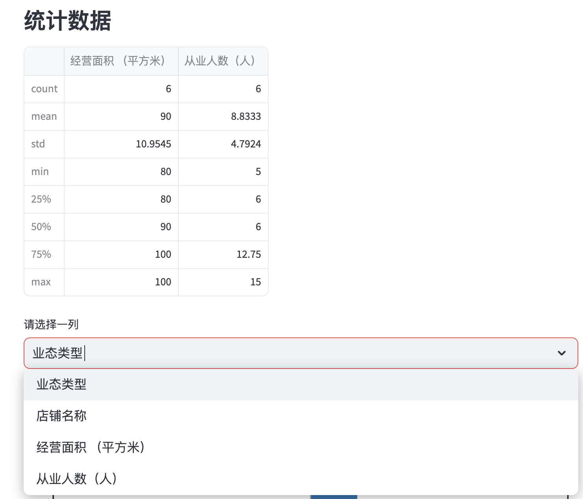Click the count row label
The height and width of the screenshot is (499, 583).
click(44, 89)
